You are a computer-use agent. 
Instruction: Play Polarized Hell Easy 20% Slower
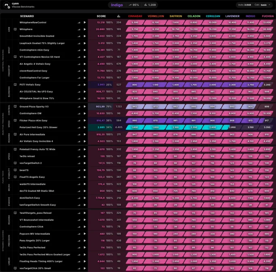(x=85, y=127)
